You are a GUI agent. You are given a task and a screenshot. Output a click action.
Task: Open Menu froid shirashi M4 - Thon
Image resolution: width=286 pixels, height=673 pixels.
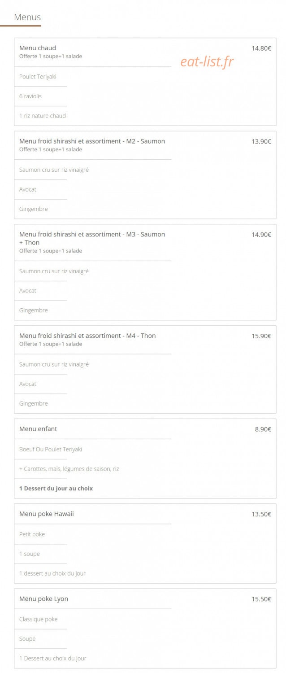point(87,336)
